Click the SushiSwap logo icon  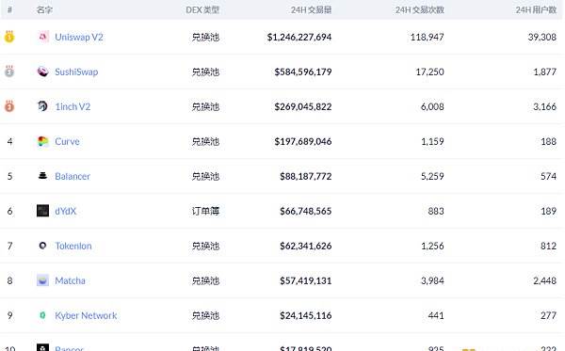[43, 72]
